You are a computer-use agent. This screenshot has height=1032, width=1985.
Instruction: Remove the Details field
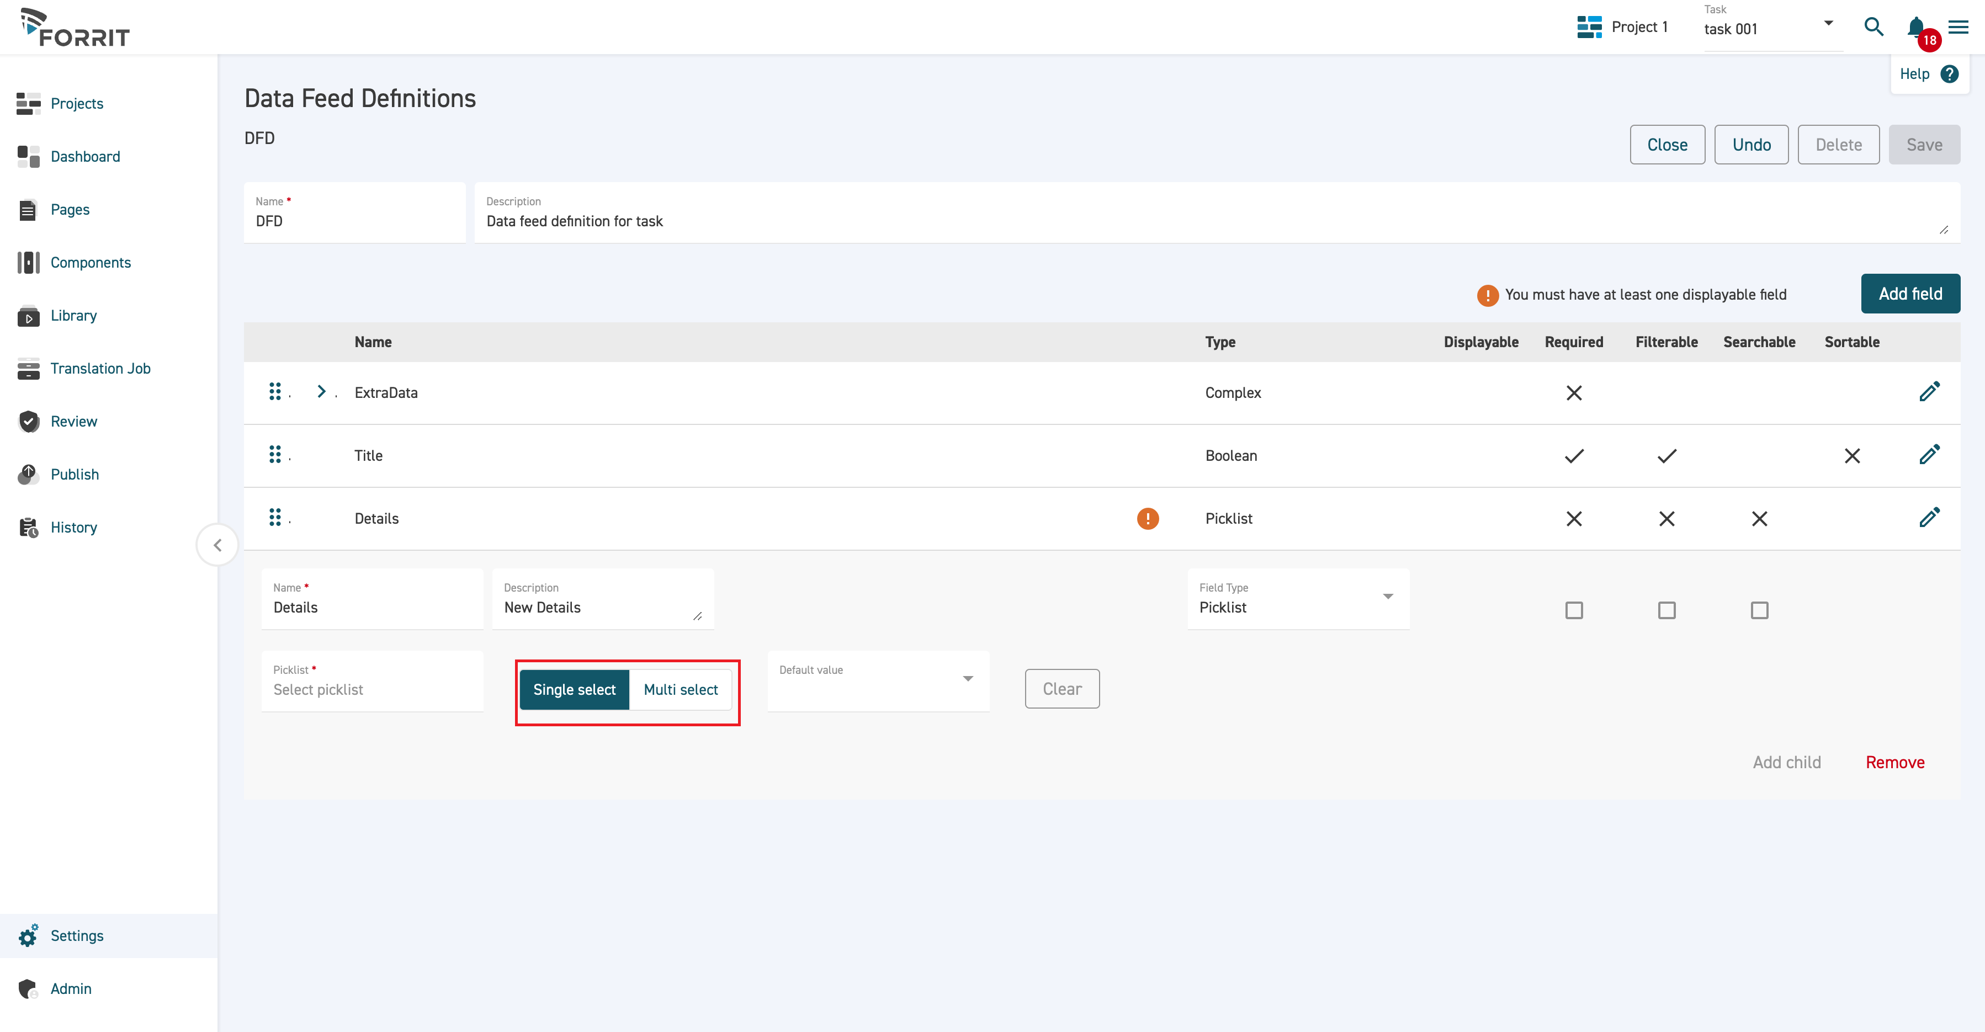(x=1895, y=762)
